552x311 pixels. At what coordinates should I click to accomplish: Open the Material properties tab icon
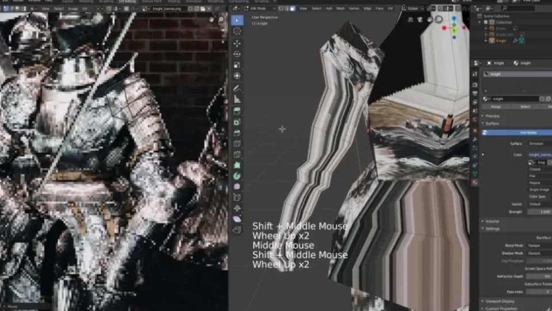click(475, 183)
